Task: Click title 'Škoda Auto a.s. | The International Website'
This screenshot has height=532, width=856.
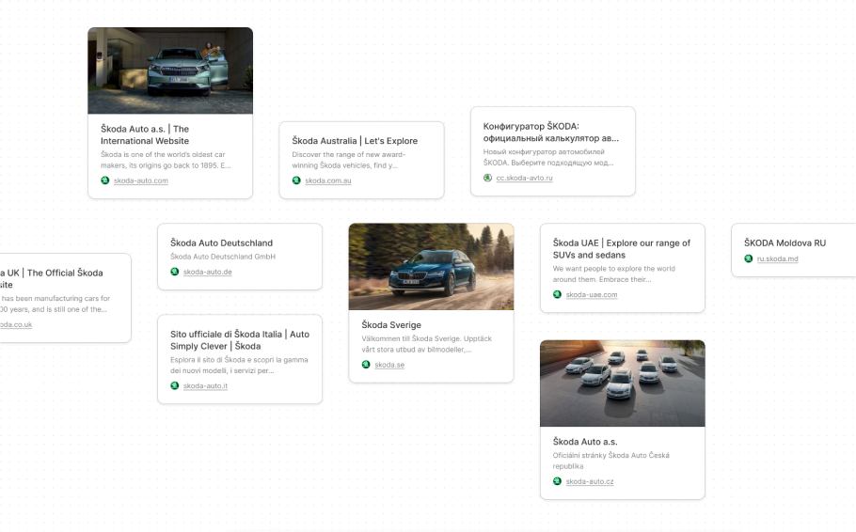Action: [145, 134]
